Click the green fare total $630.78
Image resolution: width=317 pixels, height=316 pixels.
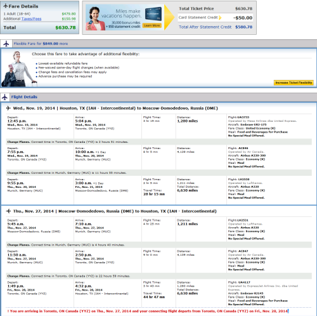(x=65, y=28)
